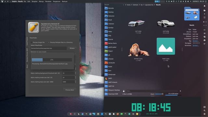Open back history dropdown arrow in Dolphin
This screenshot has height=117, width=208.
coord(206,22)
